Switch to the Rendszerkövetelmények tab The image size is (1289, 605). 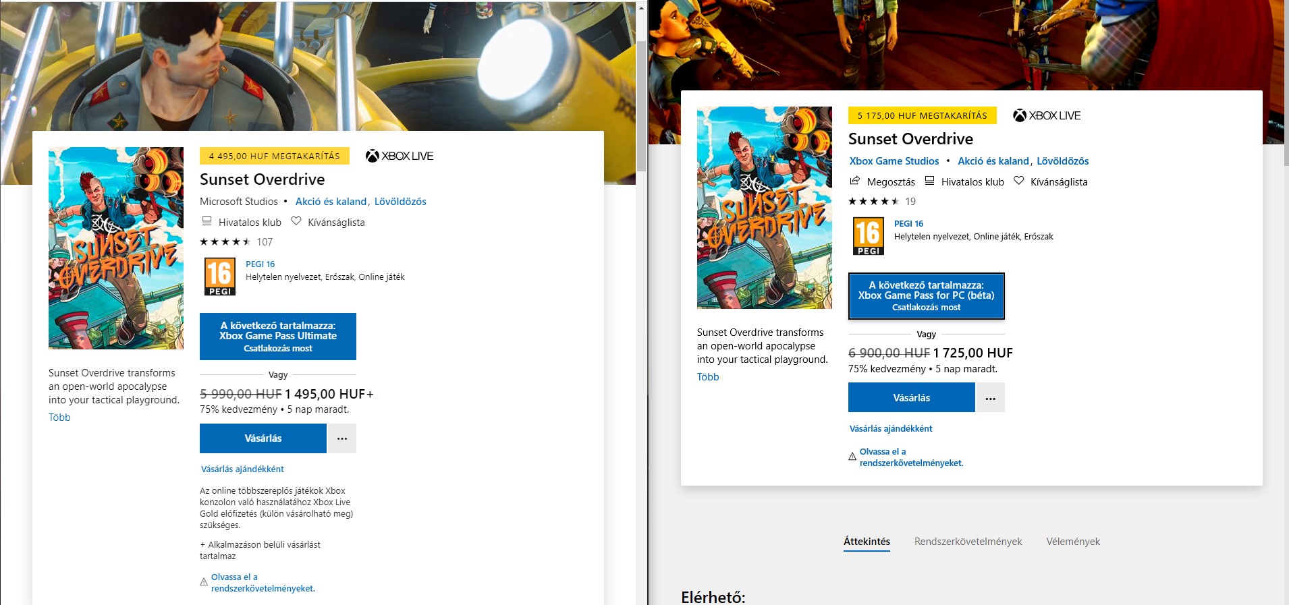pyautogui.click(x=968, y=542)
